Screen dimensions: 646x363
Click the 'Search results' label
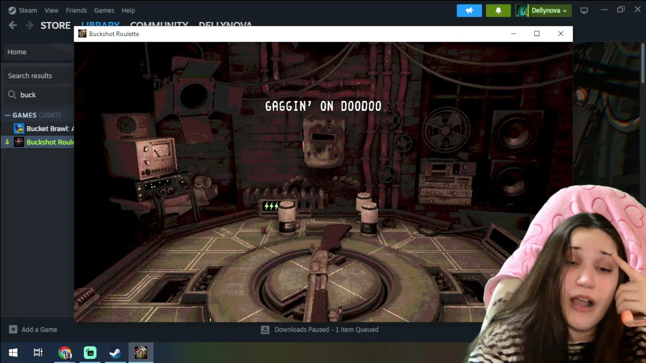coord(30,76)
